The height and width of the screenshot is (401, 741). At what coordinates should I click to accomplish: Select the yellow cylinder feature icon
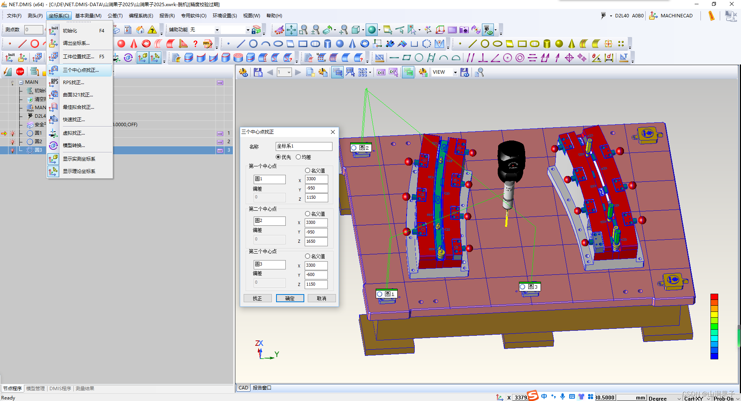pyautogui.click(x=547, y=44)
